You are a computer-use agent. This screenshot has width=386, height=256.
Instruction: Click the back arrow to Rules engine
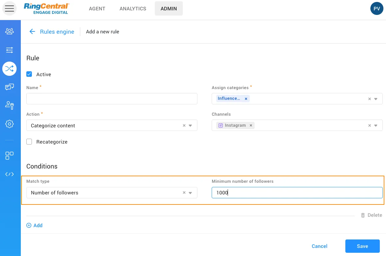[x=32, y=31]
